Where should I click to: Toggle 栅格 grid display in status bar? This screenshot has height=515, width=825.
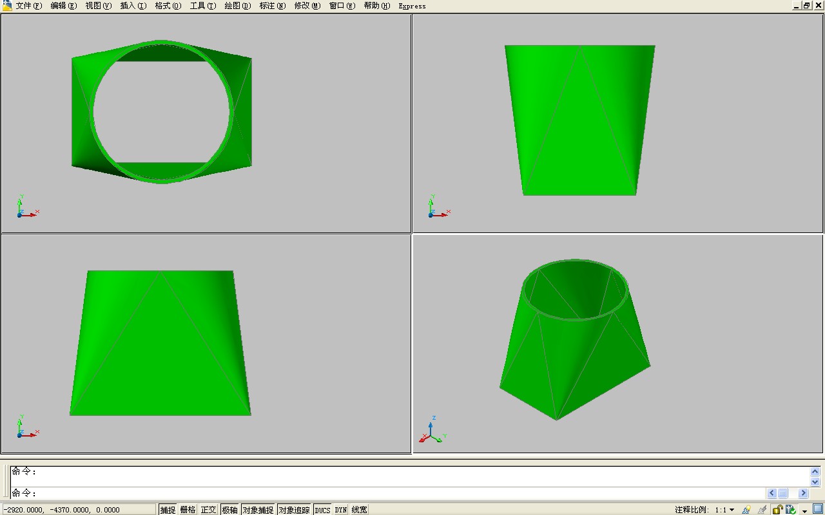click(x=188, y=510)
